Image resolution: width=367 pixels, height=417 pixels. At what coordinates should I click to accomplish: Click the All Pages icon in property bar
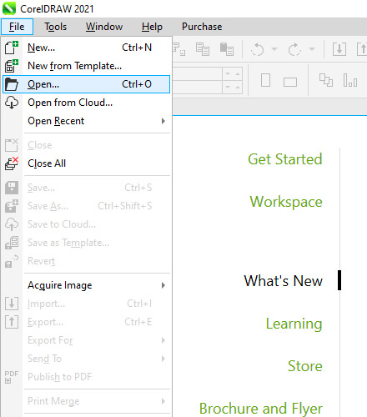click(326, 80)
